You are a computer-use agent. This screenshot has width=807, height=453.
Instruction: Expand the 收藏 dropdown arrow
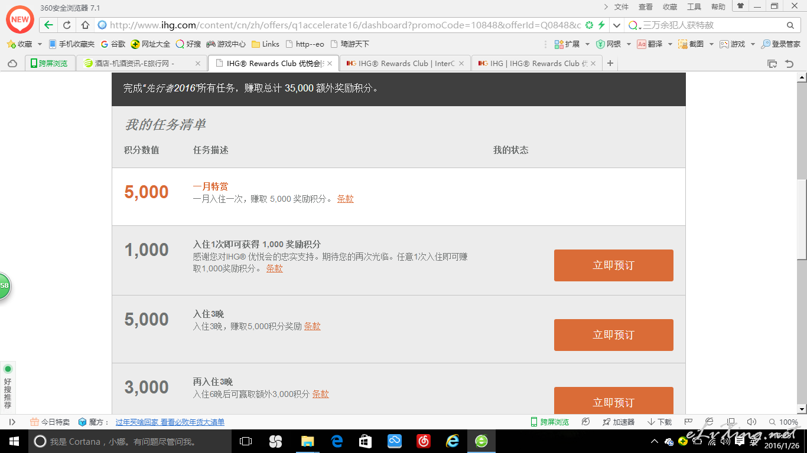40,44
